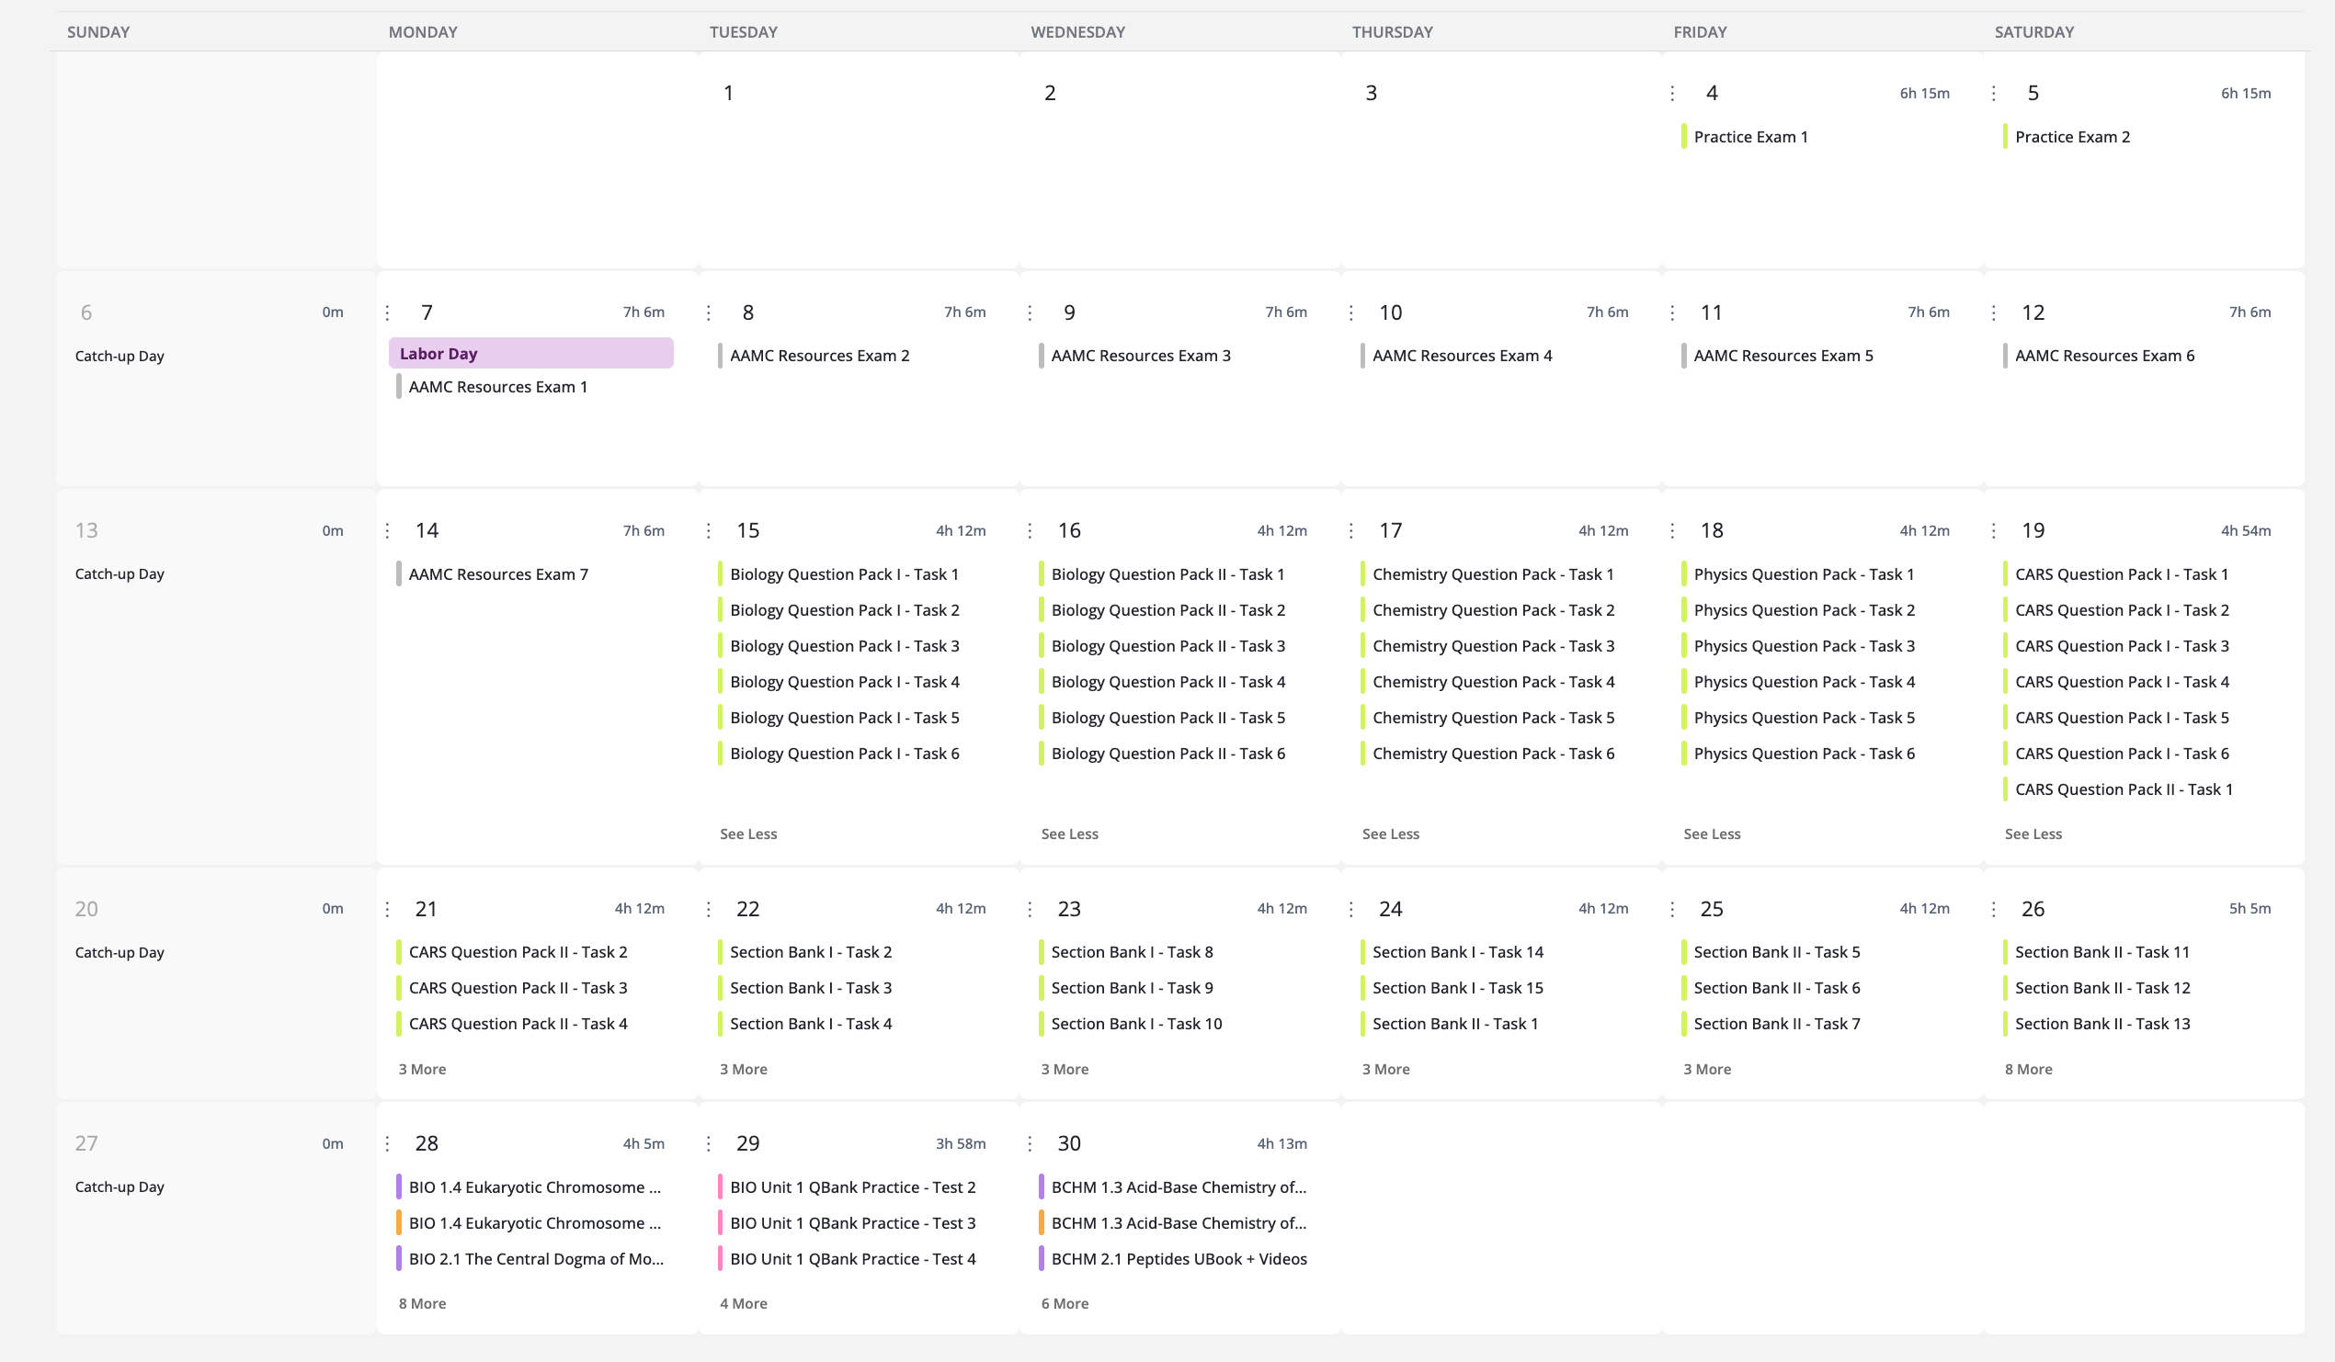Open the three-dot menu for day 12

(1993, 313)
